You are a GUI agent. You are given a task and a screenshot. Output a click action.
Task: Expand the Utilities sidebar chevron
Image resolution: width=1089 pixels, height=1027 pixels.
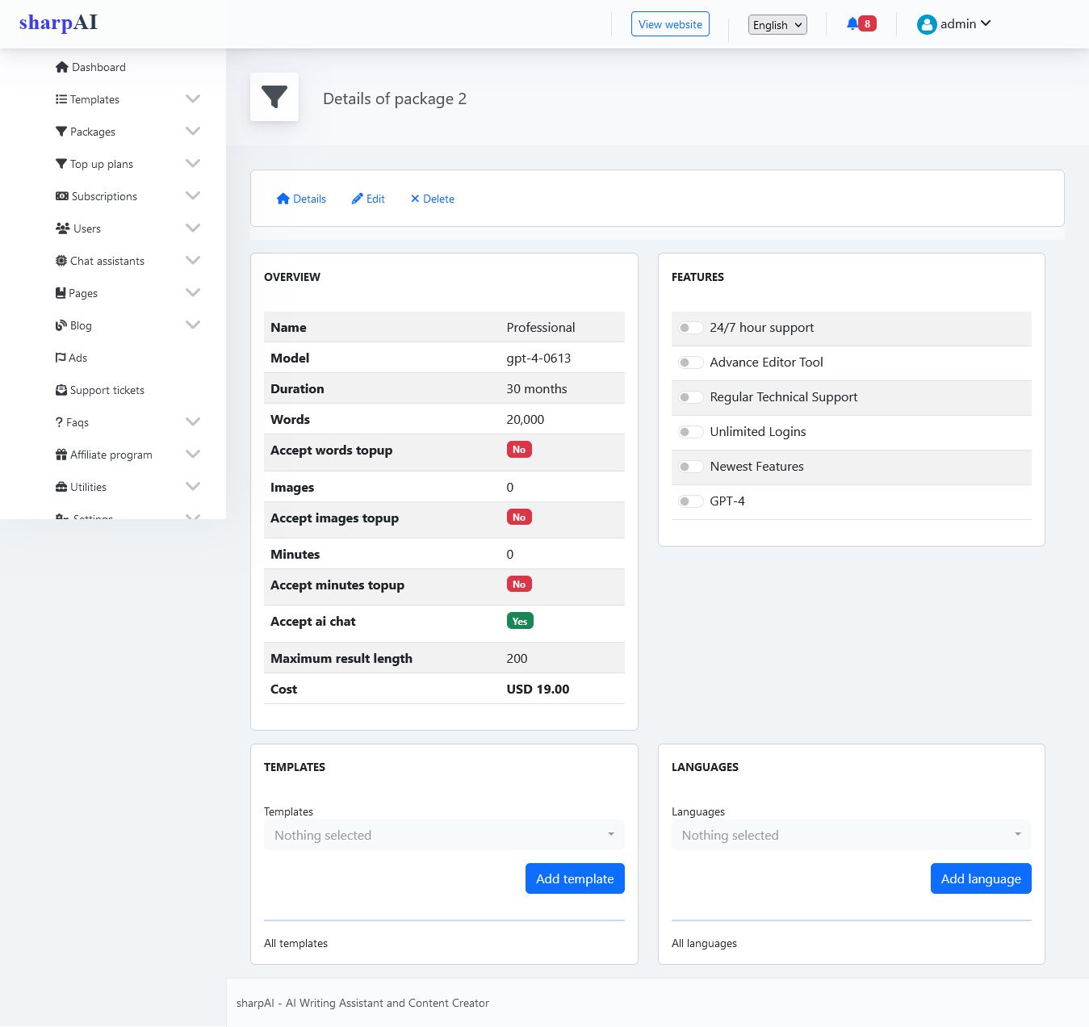click(x=193, y=486)
